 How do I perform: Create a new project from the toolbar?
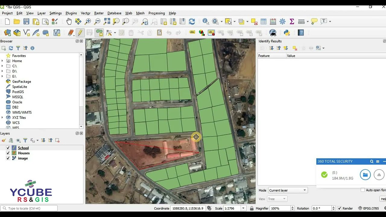[7, 21]
